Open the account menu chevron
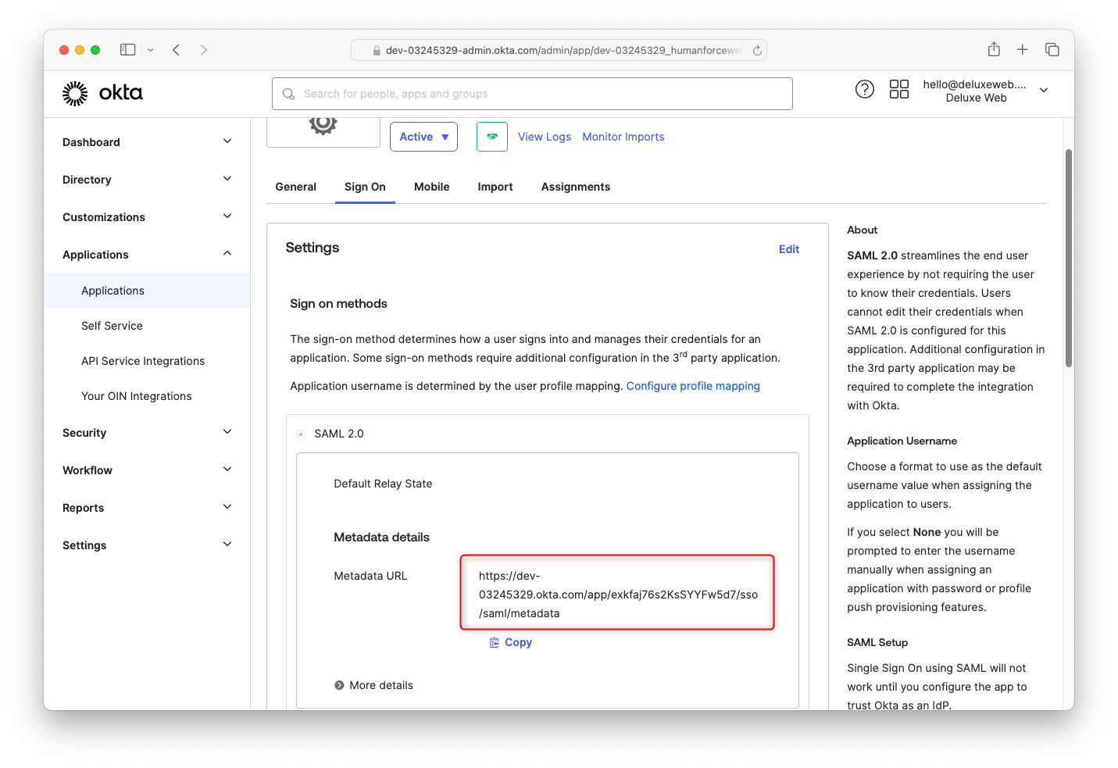 1044,91
